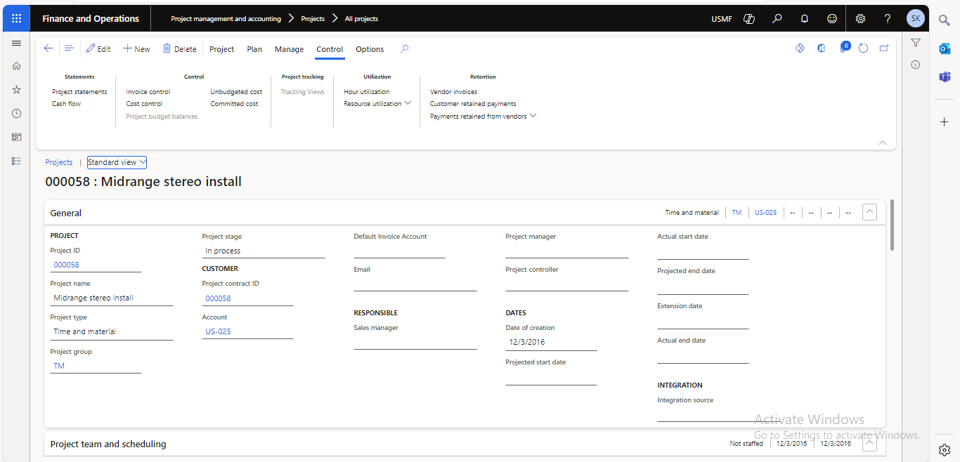
Task: Switch to the Manage tab
Action: click(289, 49)
